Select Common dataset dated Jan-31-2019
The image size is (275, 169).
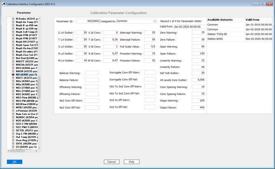coord(240,25)
